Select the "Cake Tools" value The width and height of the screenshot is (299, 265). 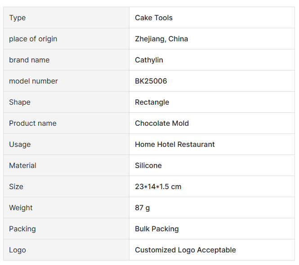(x=154, y=18)
